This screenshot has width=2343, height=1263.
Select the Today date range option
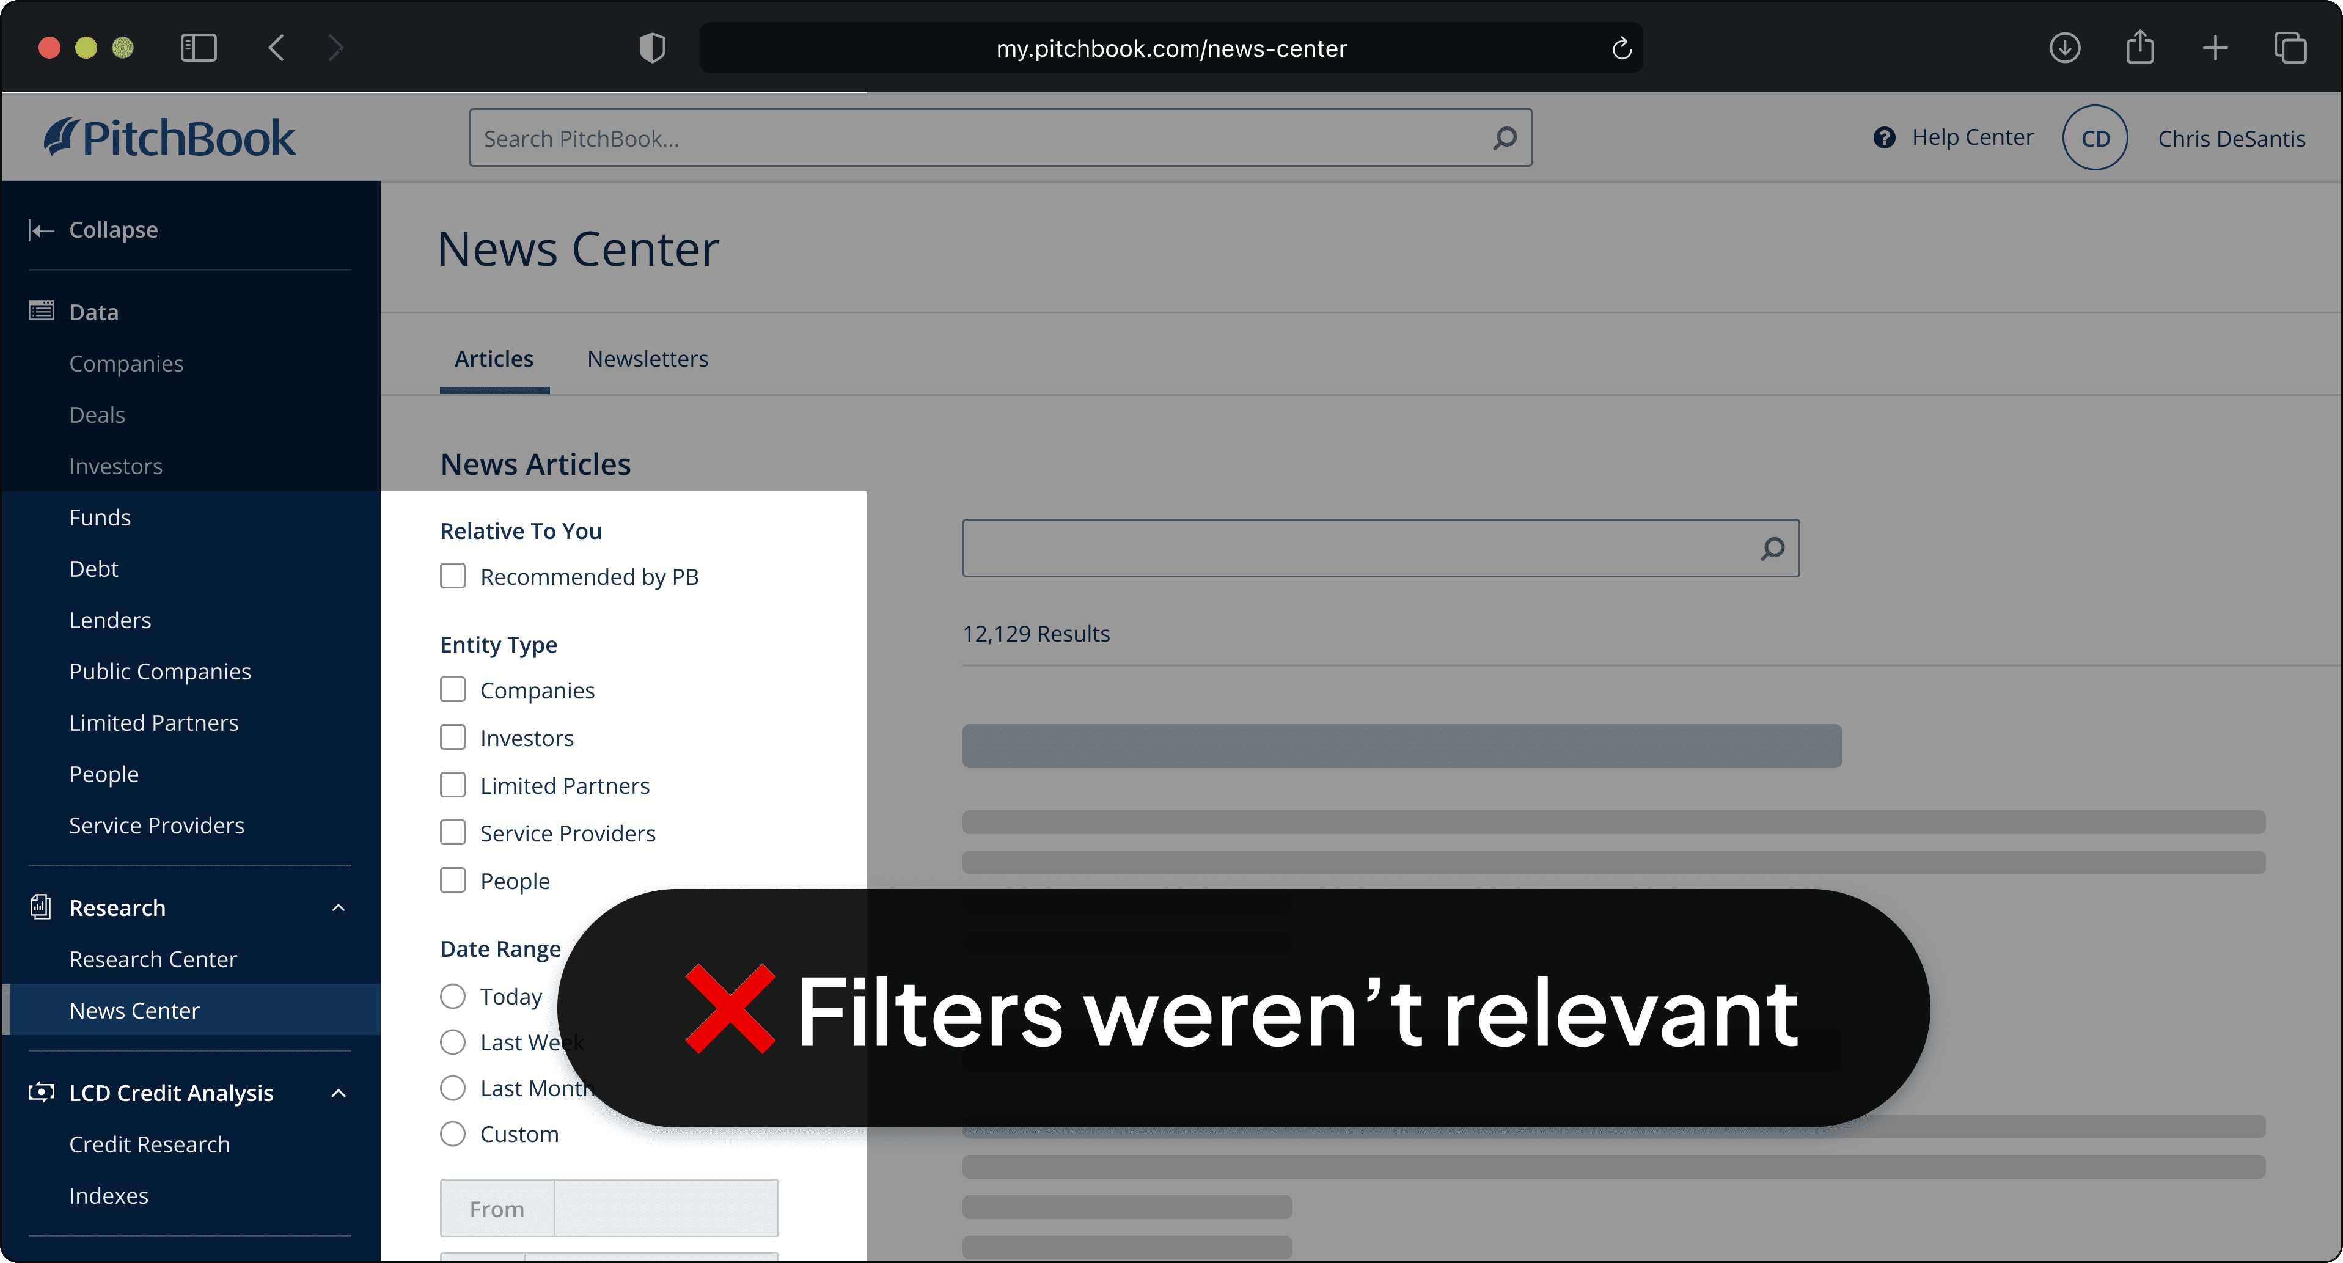[x=453, y=997]
